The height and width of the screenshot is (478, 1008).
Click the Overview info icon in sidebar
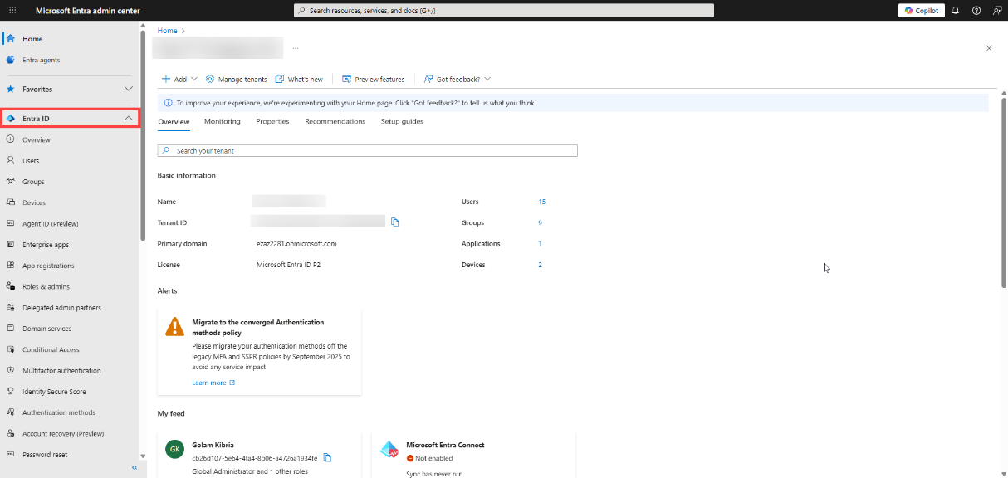11,139
